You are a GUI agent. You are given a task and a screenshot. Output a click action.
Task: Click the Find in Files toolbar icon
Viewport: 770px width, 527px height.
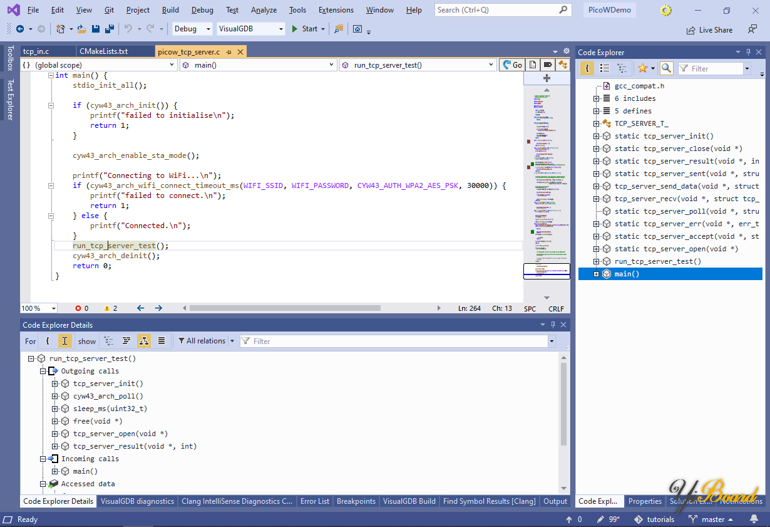point(338,29)
